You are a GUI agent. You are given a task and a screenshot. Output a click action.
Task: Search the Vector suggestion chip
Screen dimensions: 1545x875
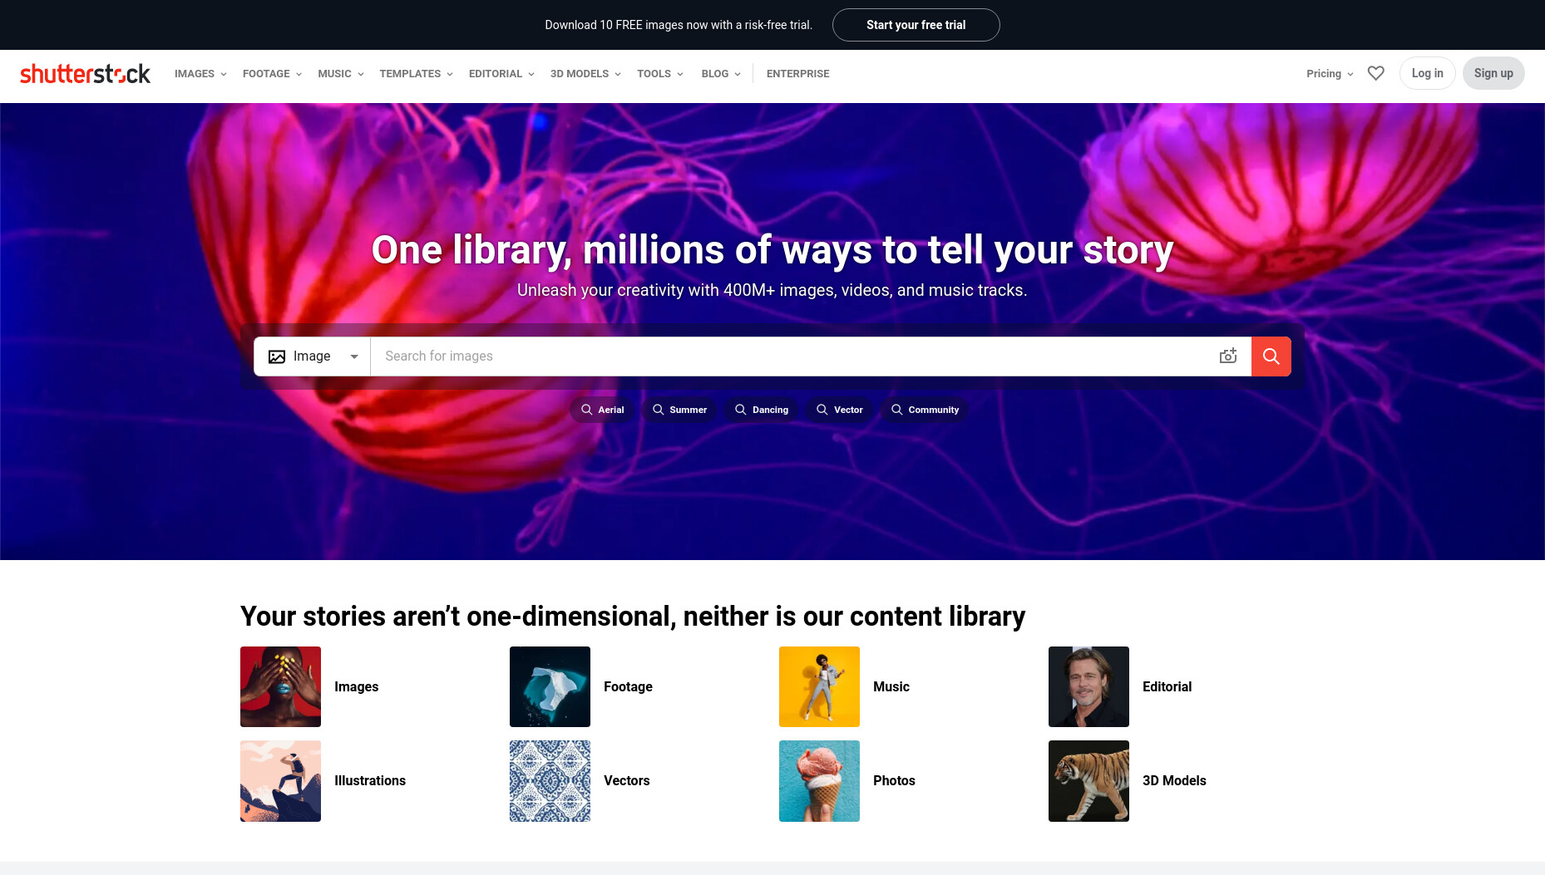[x=839, y=410]
